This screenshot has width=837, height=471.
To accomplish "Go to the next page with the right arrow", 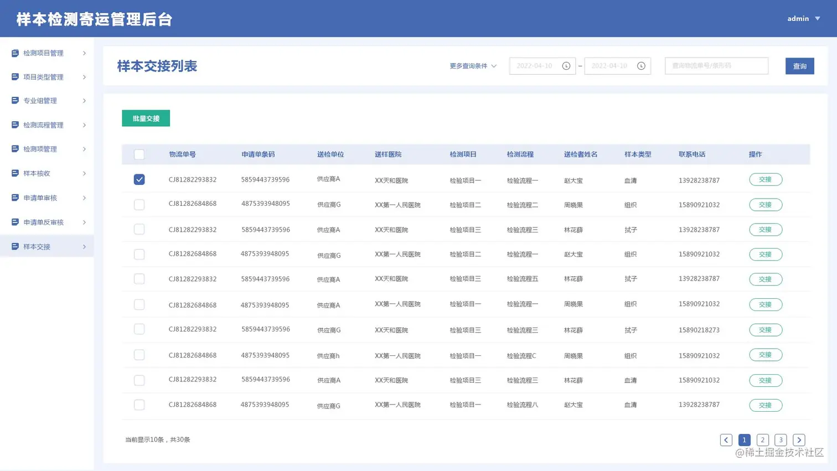I will click(x=799, y=440).
